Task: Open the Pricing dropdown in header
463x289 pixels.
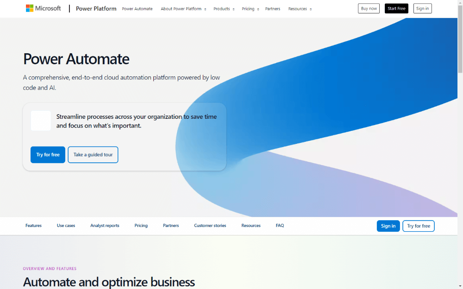Action: click(250, 9)
